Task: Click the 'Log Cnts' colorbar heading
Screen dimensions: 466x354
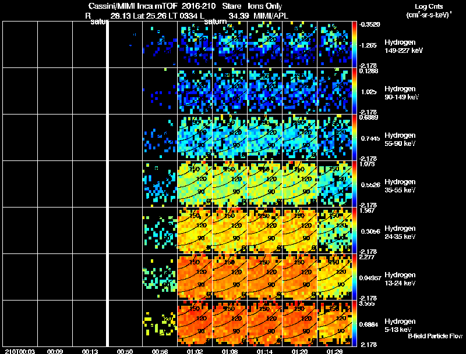Action: click(x=429, y=6)
